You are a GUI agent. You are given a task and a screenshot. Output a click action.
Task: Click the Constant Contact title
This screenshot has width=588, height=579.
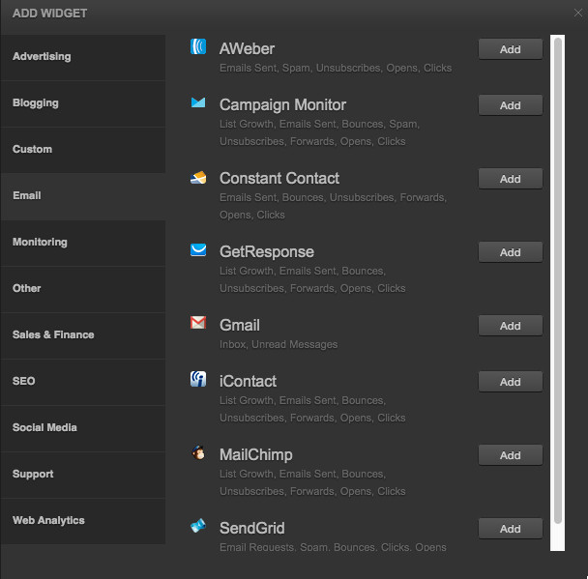click(279, 179)
